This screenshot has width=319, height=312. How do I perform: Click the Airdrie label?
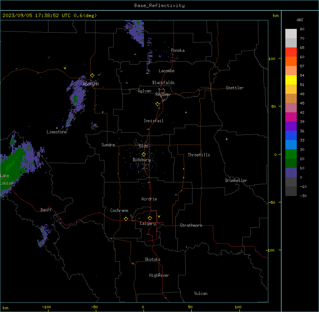coord(149,199)
